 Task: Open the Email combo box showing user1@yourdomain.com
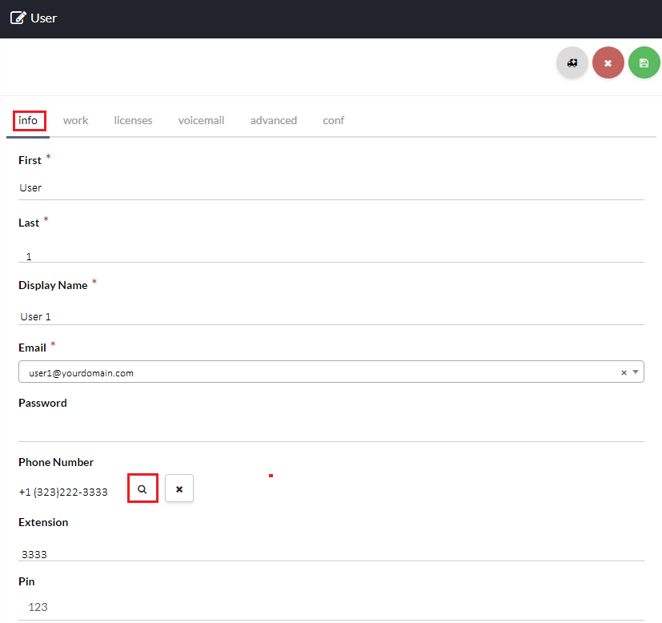(320, 372)
